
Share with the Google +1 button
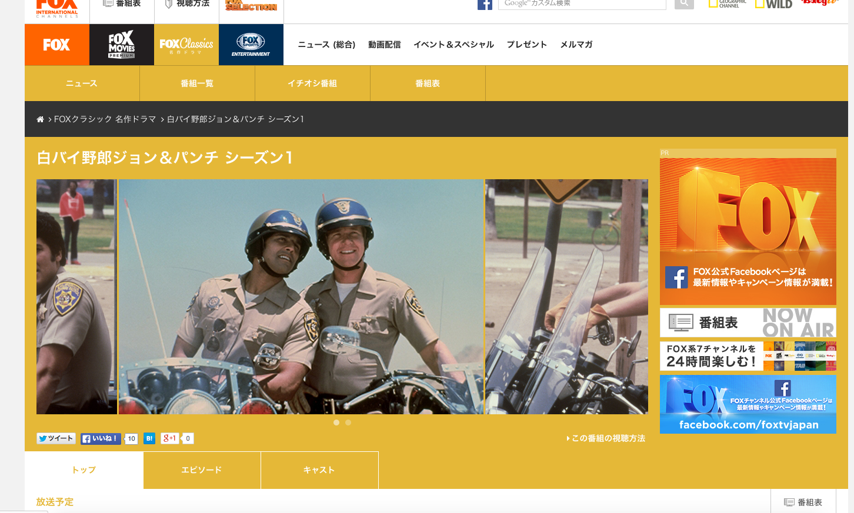(x=169, y=438)
